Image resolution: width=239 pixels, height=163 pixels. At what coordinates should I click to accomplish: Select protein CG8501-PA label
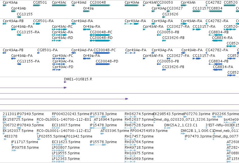(x=47, y=50)
